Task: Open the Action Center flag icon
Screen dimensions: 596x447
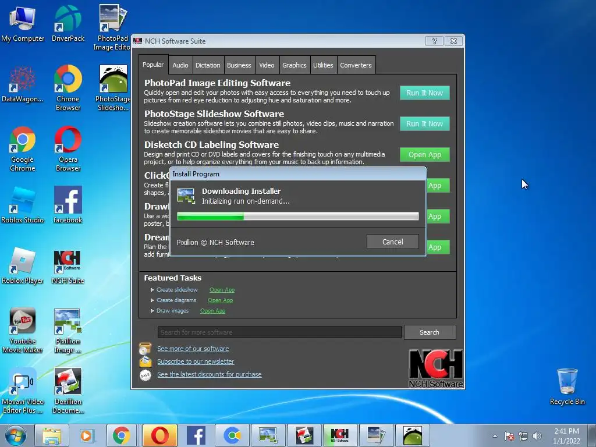Action: (509, 436)
